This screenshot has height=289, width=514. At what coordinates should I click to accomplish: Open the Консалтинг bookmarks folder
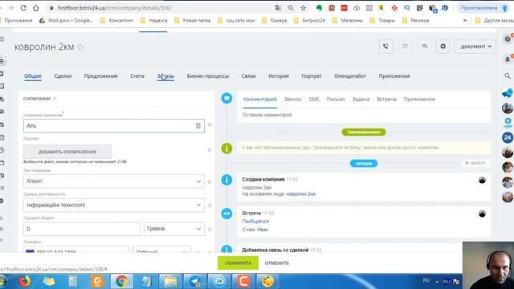117,20
